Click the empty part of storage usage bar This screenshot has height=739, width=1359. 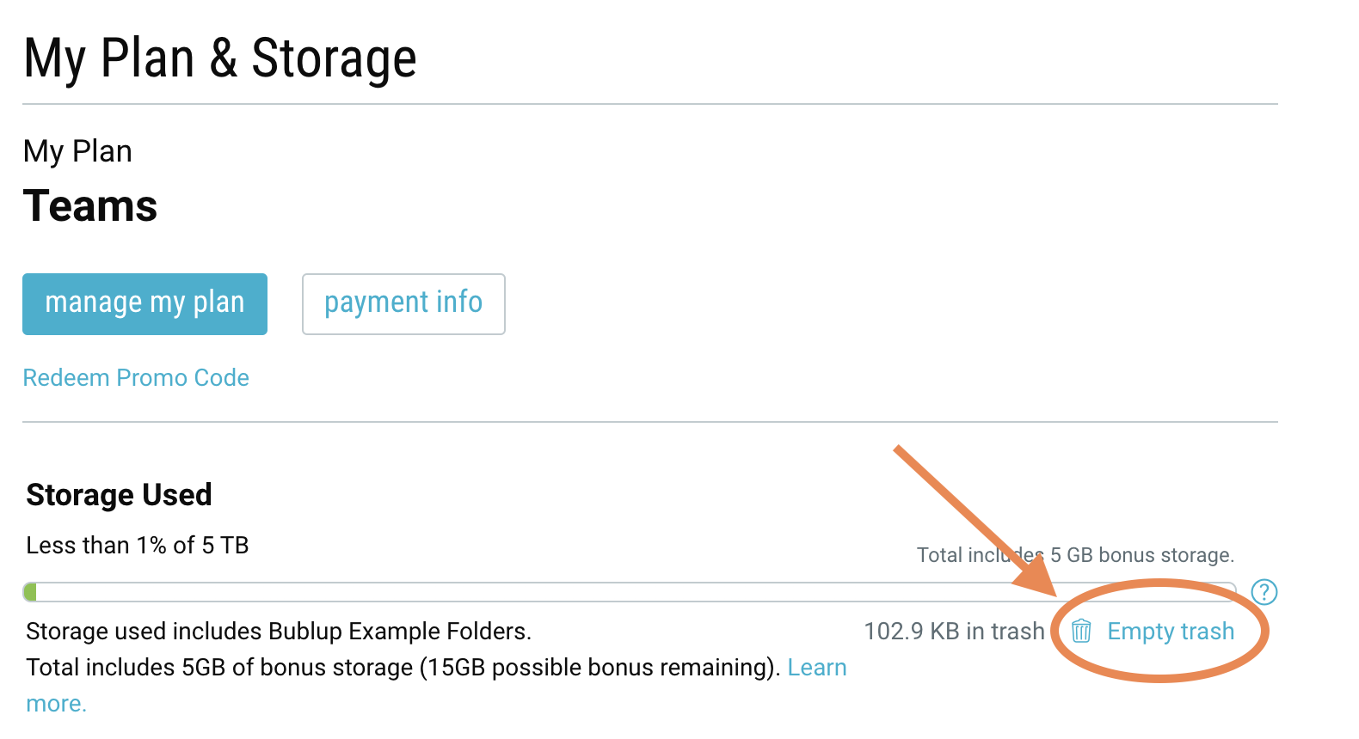click(x=635, y=592)
